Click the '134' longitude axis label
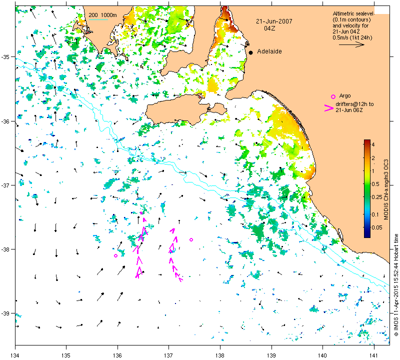 pos(15,355)
